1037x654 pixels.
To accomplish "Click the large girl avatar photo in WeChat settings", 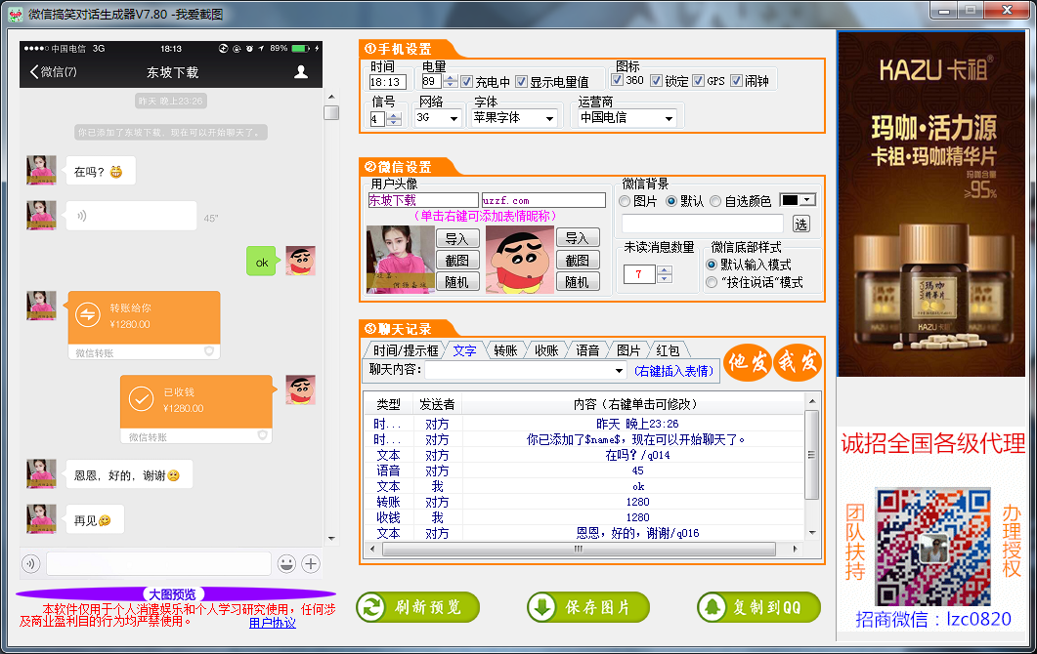I will click(401, 261).
